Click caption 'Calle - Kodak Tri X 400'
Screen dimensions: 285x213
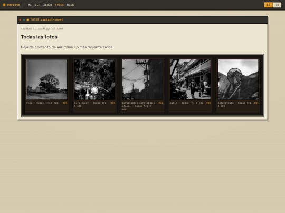click(186, 103)
